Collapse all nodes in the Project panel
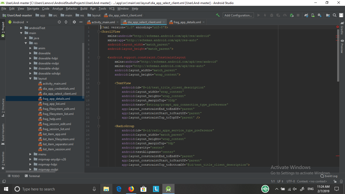The image size is (345, 194). click(66, 22)
